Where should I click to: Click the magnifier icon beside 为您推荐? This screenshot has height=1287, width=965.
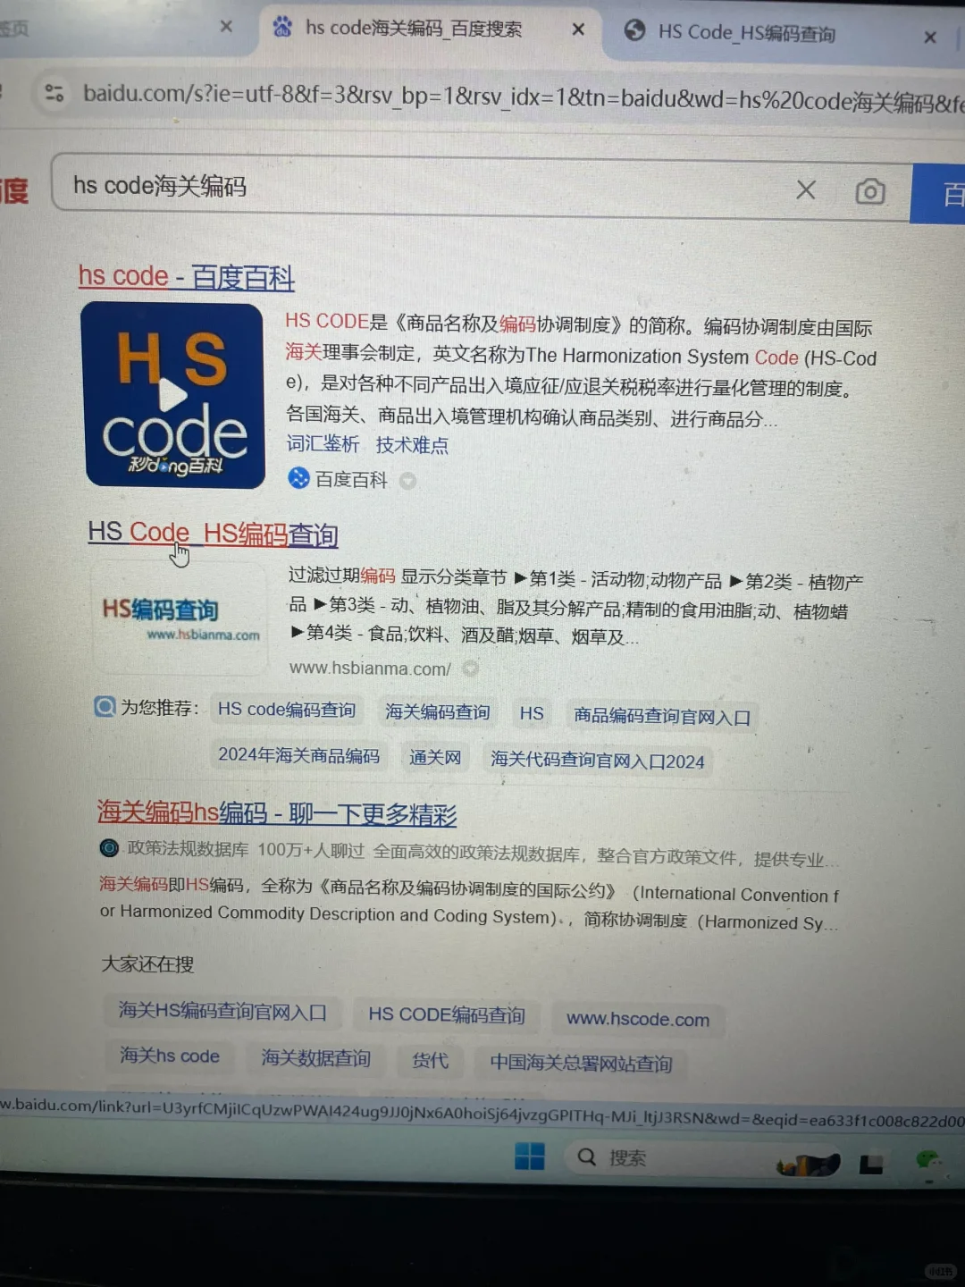105,706
